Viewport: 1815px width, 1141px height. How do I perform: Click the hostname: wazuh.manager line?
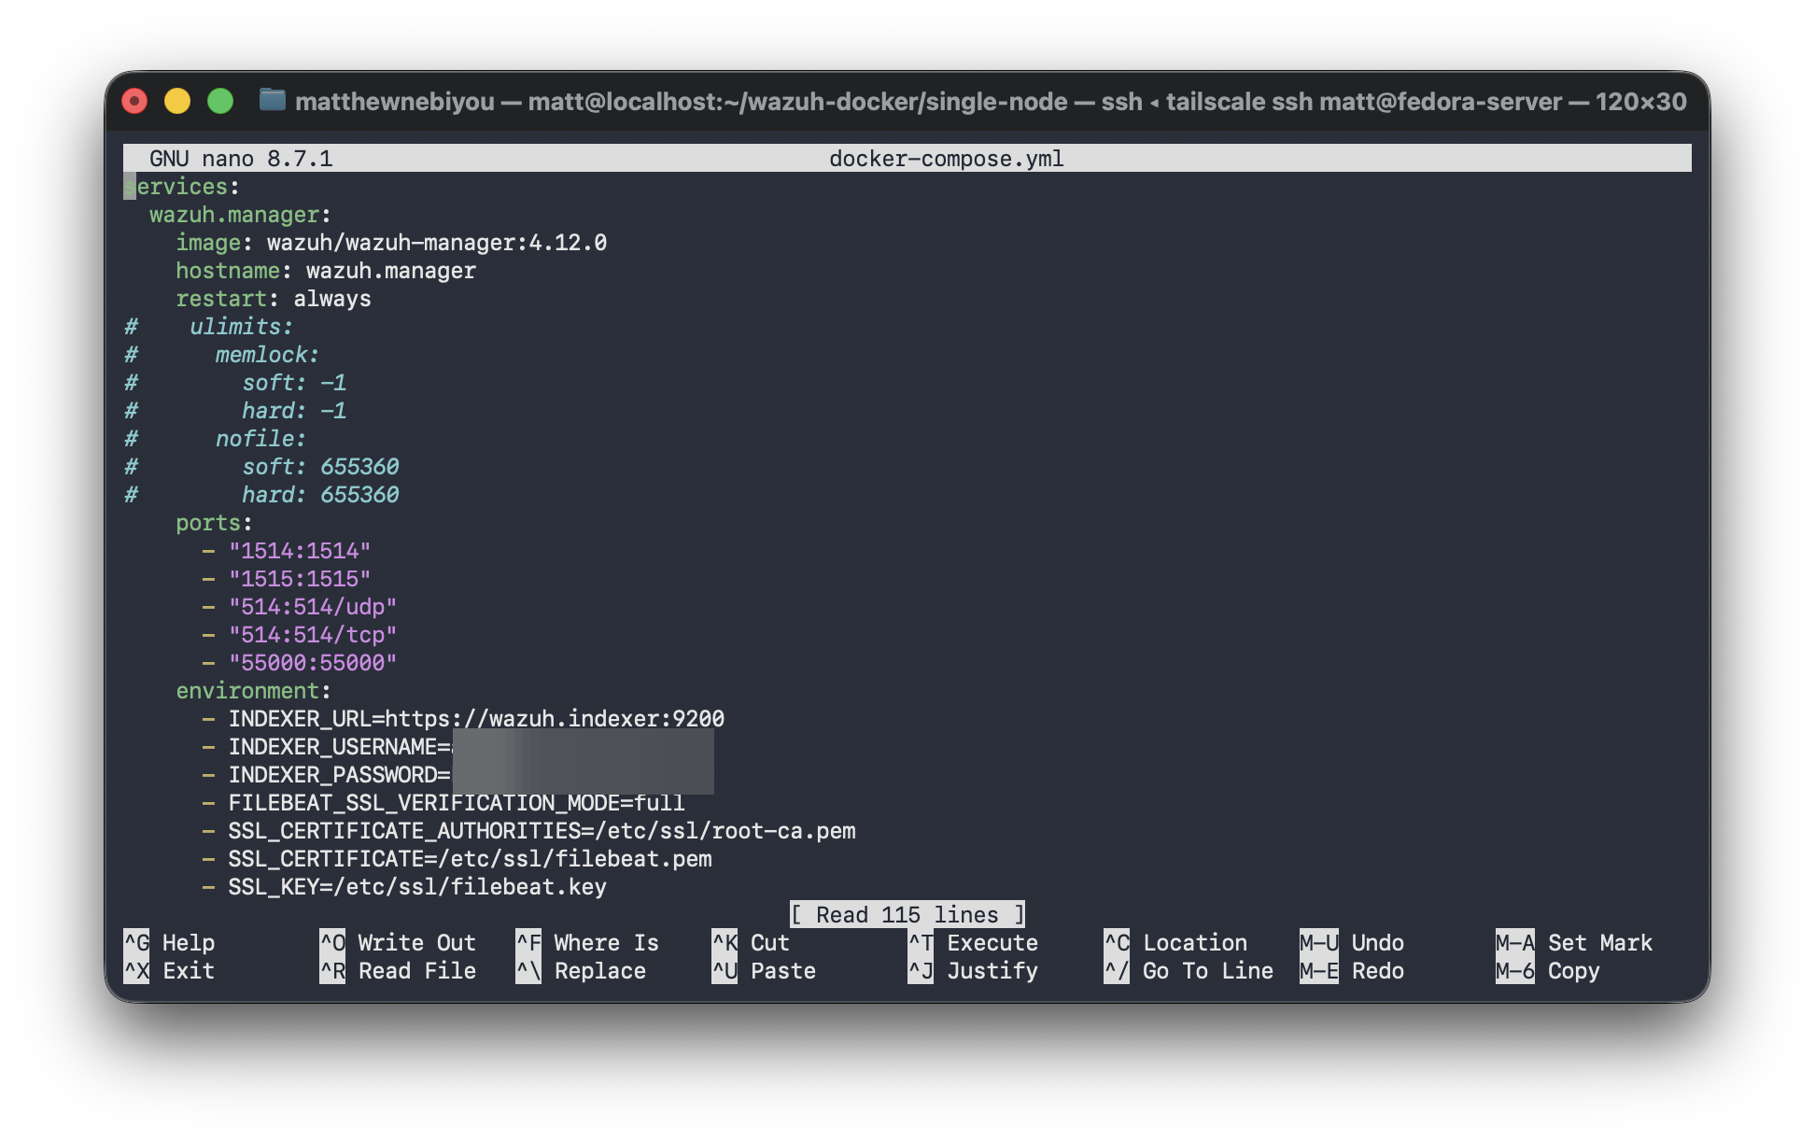[x=326, y=271]
